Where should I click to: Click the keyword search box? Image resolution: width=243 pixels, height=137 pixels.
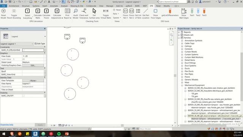[173, 2]
